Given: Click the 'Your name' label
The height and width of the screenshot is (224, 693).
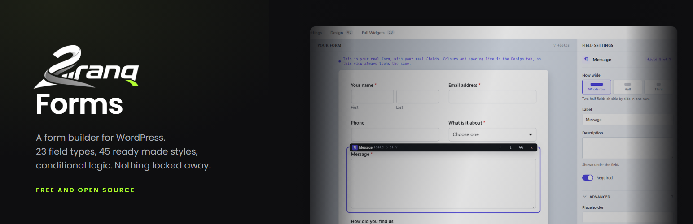Looking at the screenshot, I should [x=362, y=85].
